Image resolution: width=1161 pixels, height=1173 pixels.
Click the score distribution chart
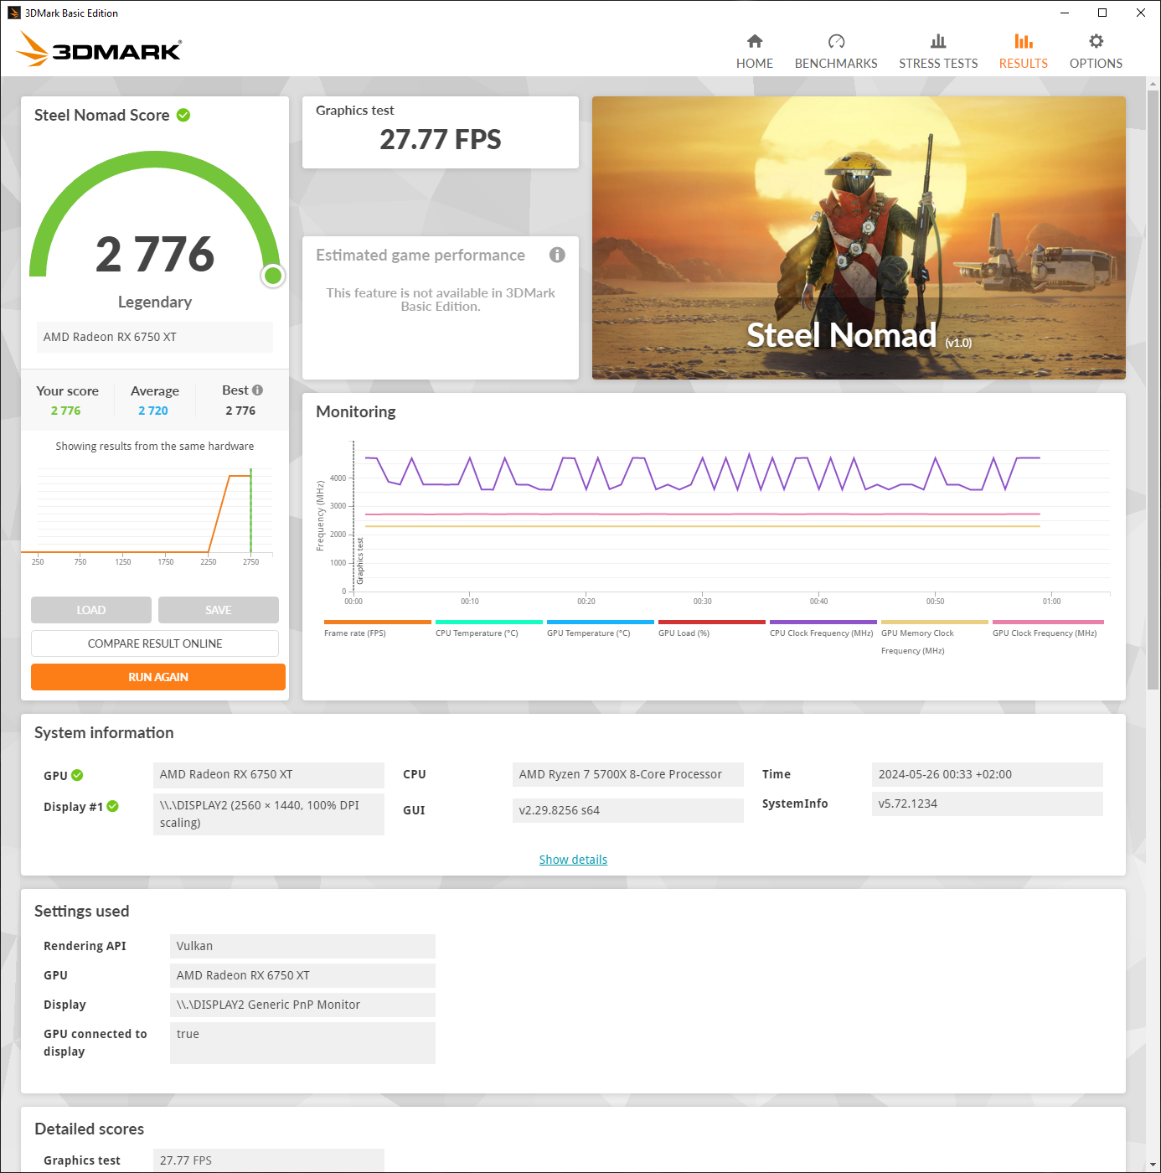click(x=147, y=515)
